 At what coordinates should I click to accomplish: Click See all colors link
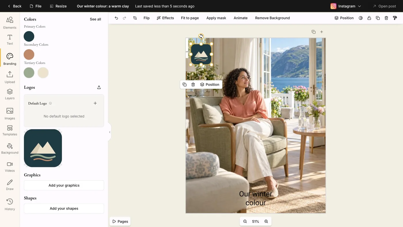pyautogui.click(x=95, y=19)
